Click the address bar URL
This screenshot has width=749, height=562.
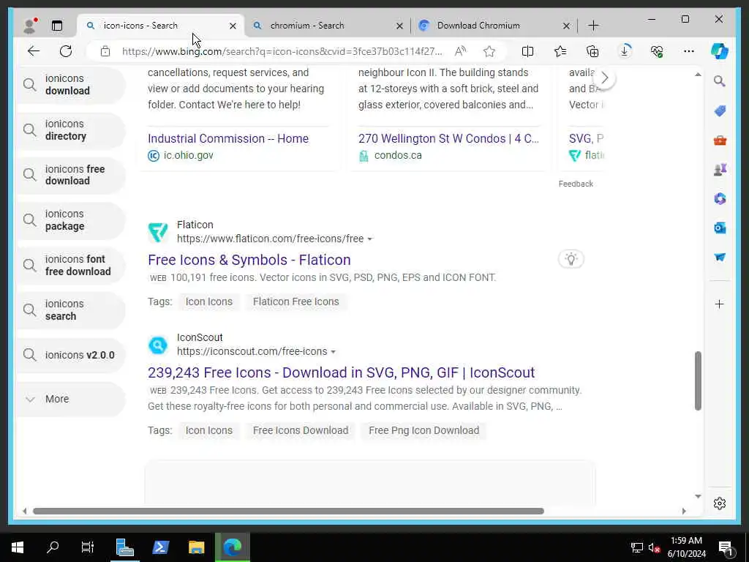[282, 51]
